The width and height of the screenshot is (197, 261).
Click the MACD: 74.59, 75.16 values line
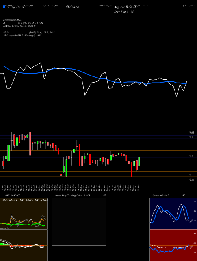(x=19, y=26)
